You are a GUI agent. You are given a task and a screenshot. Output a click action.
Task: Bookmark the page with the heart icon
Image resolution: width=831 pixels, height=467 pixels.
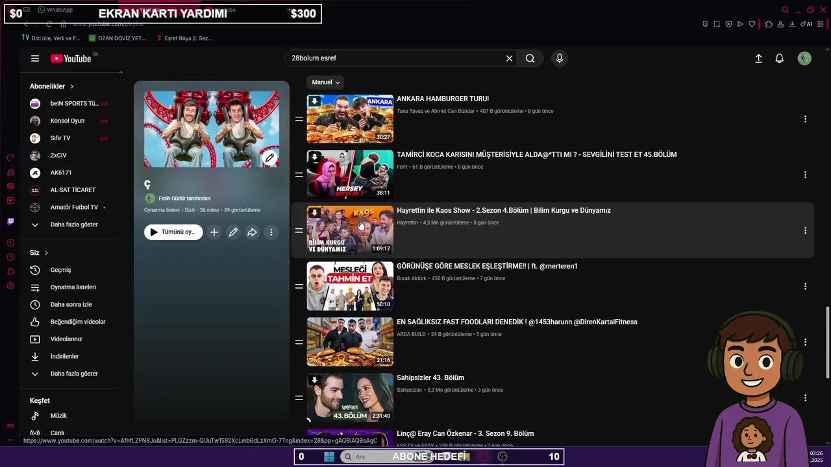[x=752, y=24]
